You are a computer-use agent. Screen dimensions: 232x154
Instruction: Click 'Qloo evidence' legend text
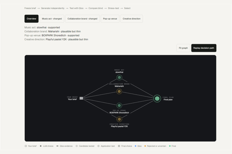click(66, 146)
